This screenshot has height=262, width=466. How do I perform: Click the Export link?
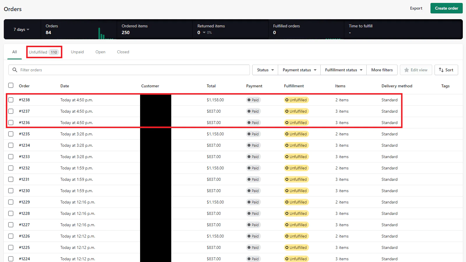pyautogui.click(x=416, y=8)
